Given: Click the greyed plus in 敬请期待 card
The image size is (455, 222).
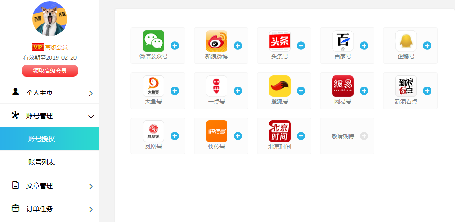Looking at the screenshot, I should pos(364,136).
